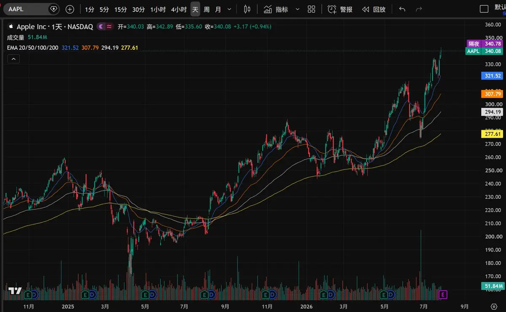The width and height of the screenshot is (506, 312).
Task: Add a symbol to compare with plus icon
Action: pos(70,9)
